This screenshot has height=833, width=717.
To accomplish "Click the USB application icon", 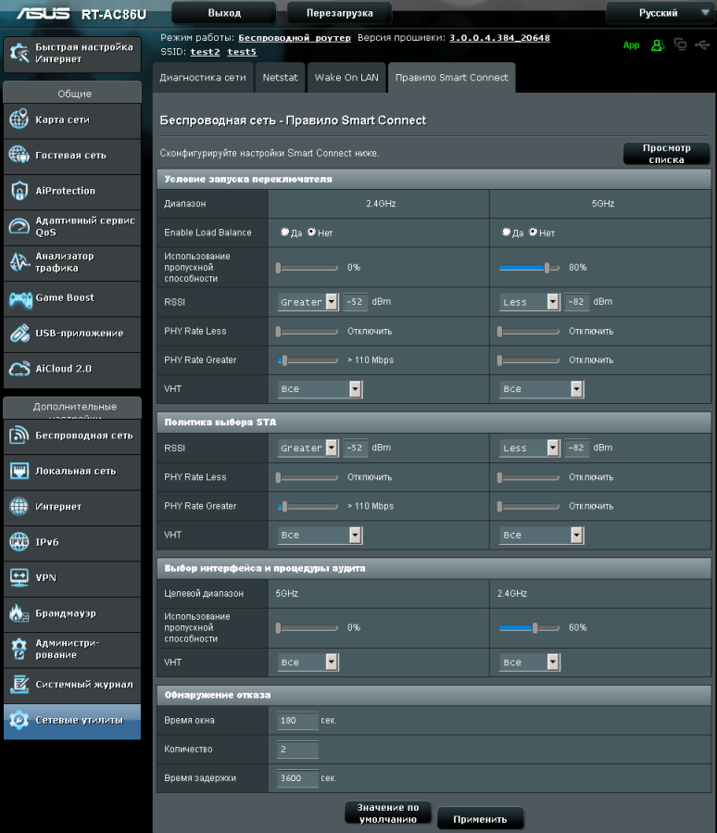I will click(19, 333).
